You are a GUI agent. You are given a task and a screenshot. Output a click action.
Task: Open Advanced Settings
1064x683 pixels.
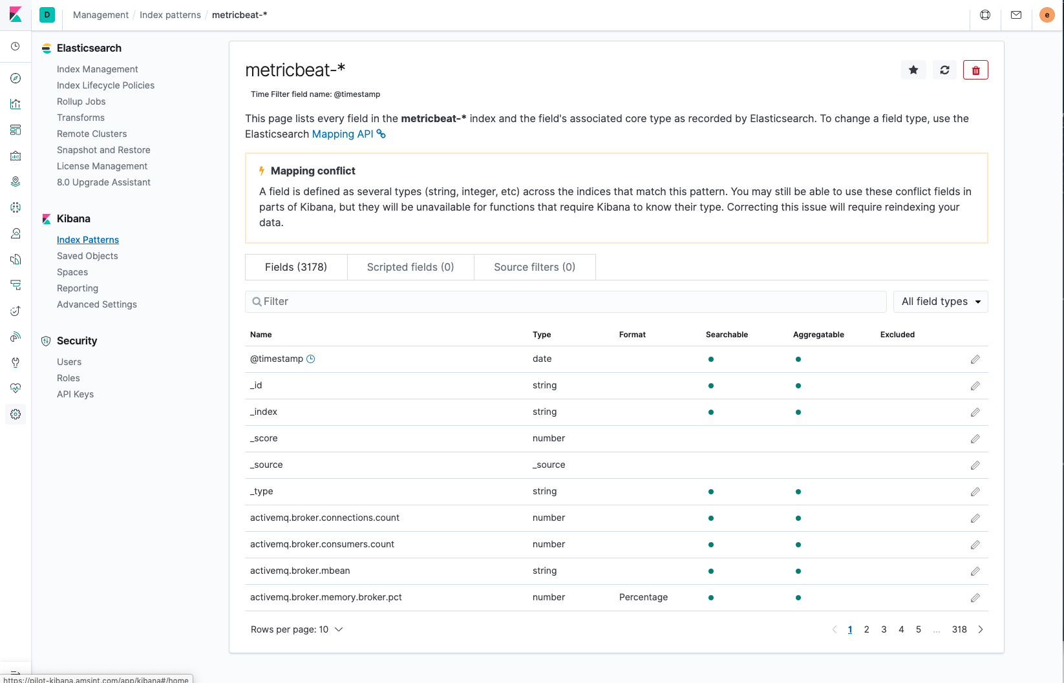coord(97,304)
